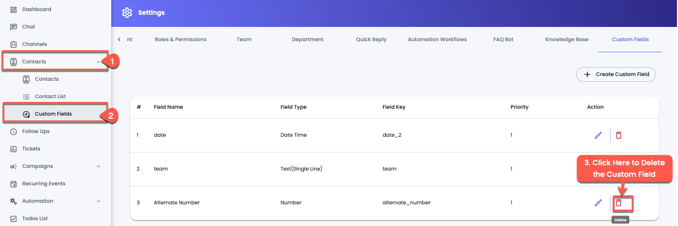This screenshot has width=678, height=226.
Task: Open Recurring Events in sidebar
Action: click(x=43, y=184)
